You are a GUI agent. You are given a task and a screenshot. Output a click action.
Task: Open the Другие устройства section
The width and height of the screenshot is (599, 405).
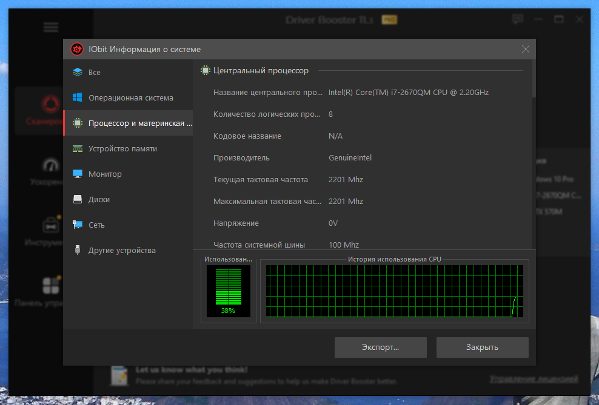click(128, 250)
